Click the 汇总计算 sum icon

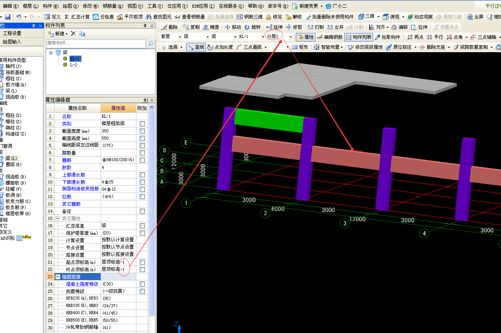tap(66, 17)
